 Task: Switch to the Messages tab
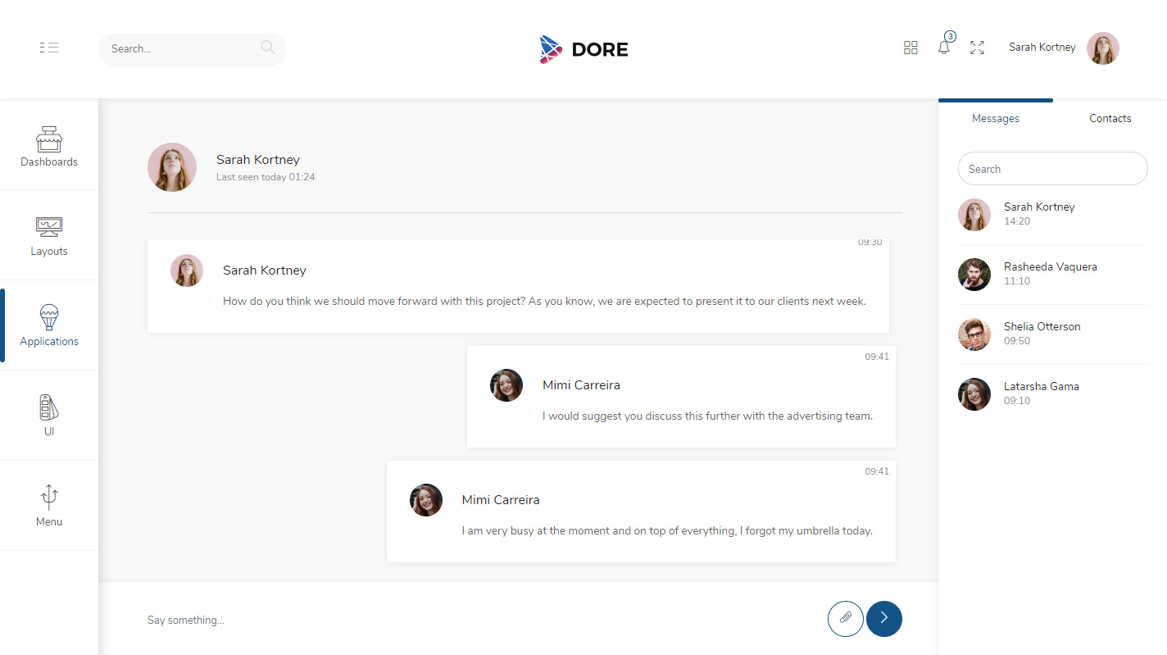(x=995, y=118)
